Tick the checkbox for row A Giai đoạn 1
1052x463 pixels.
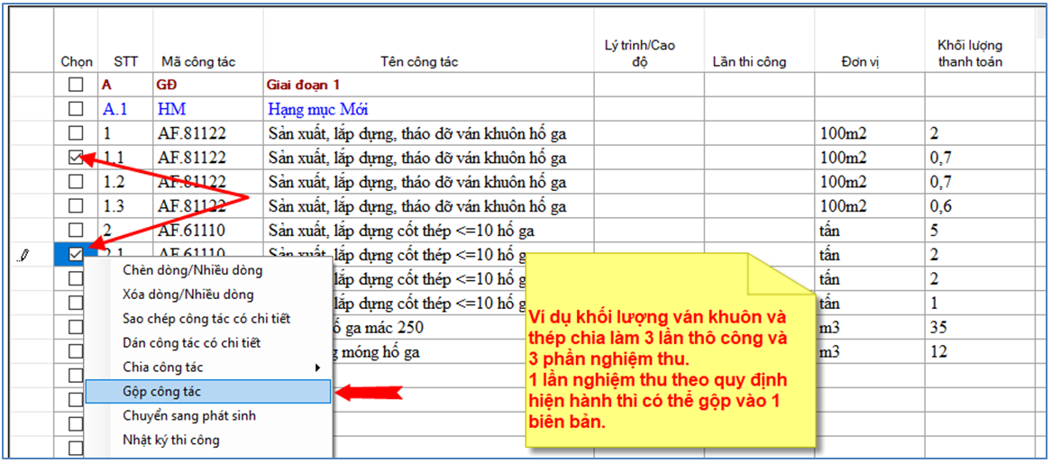(76, 85)
